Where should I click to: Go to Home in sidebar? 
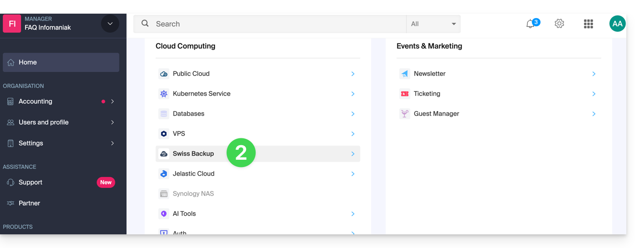pos(61,62)
